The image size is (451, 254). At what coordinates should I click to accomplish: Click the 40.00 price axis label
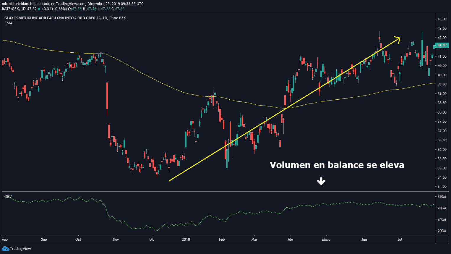[442, 75]
